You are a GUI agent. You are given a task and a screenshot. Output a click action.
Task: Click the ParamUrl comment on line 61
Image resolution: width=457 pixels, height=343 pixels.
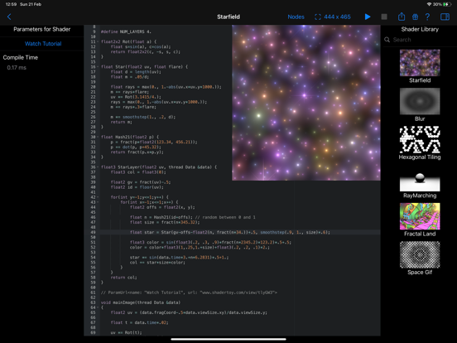pyautogui.click(x=189, y=292)
